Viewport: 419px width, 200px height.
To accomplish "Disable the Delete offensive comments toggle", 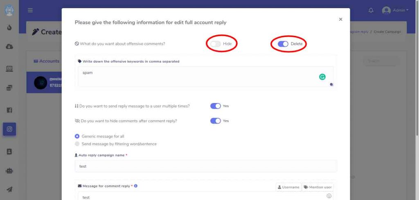I will (283, 44).
